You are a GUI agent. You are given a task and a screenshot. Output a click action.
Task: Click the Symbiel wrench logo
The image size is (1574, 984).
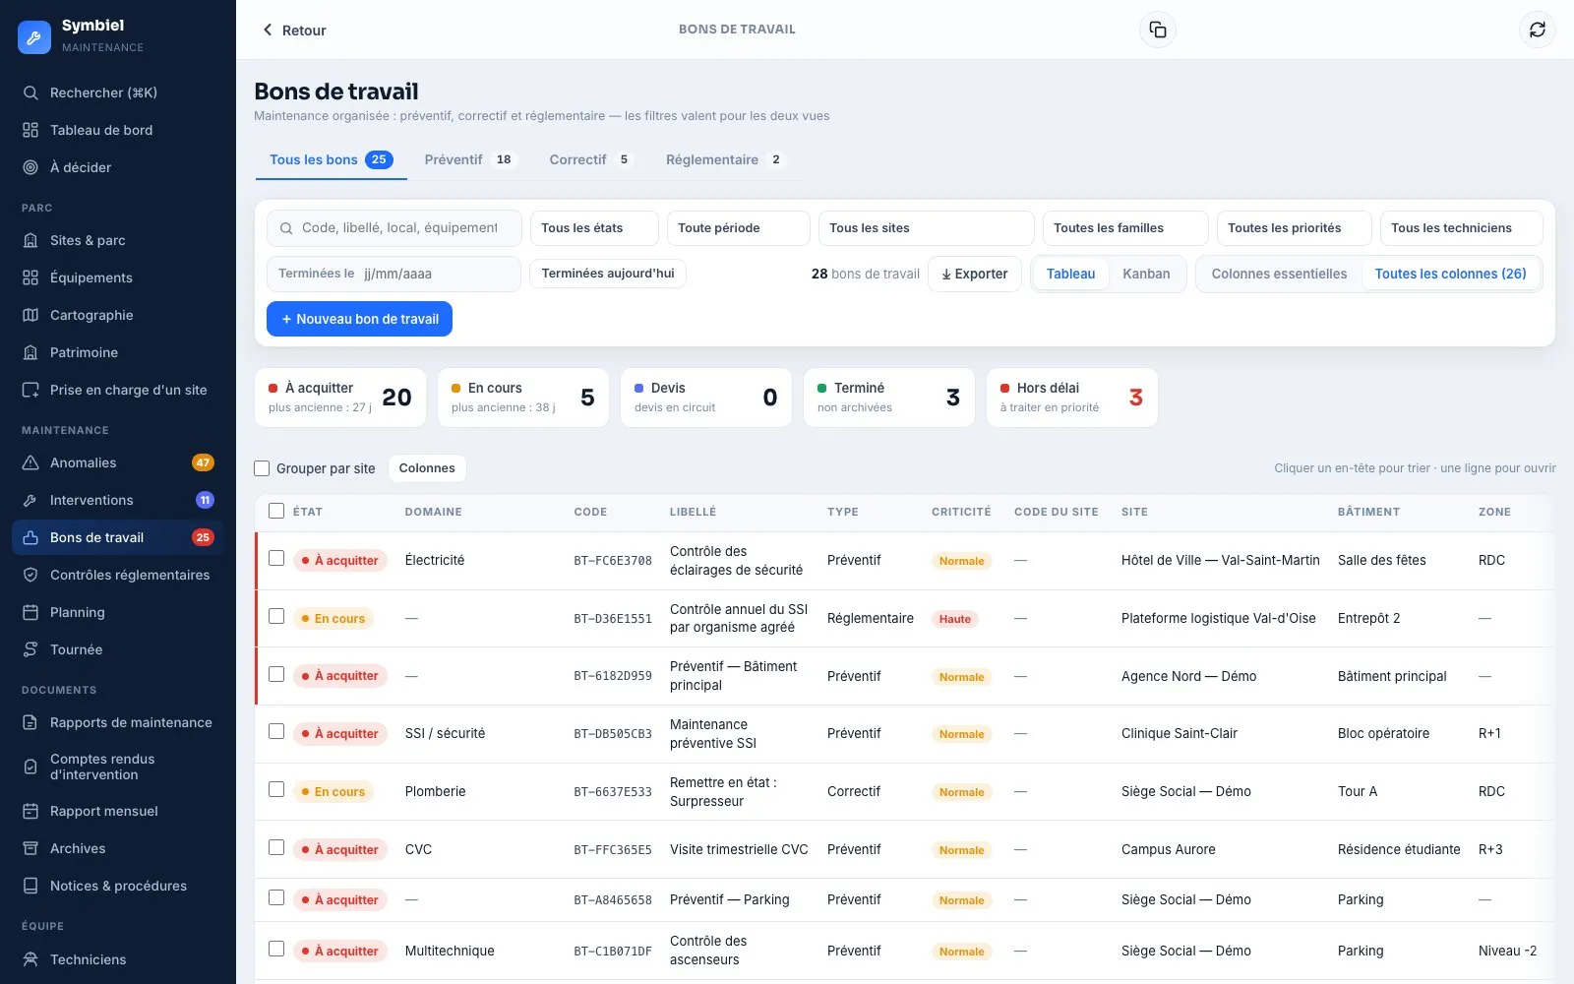pos(34,37)
